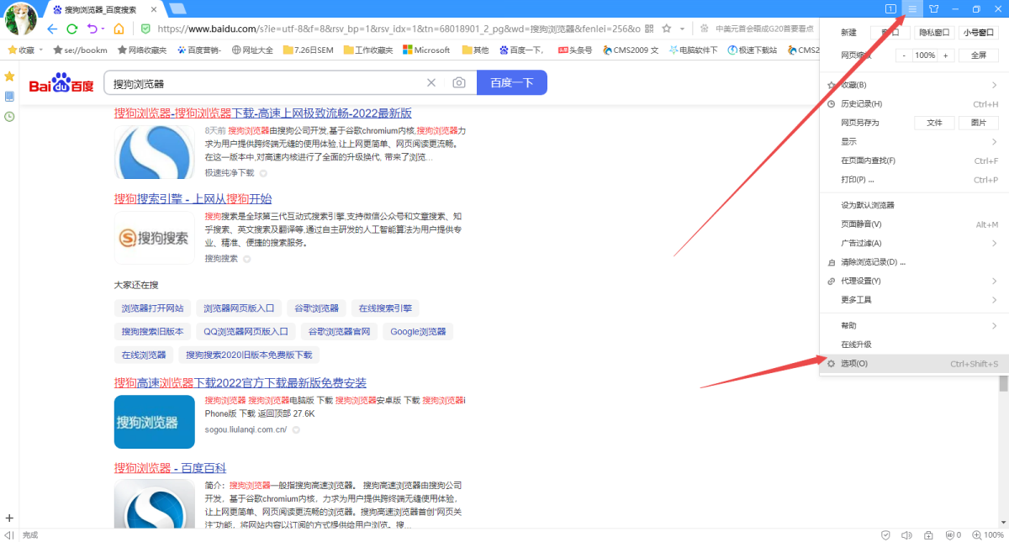The height and width of the screenshot is (542, 1009).
Task: Open the user avatar cat picture
Action: (21, 18)
